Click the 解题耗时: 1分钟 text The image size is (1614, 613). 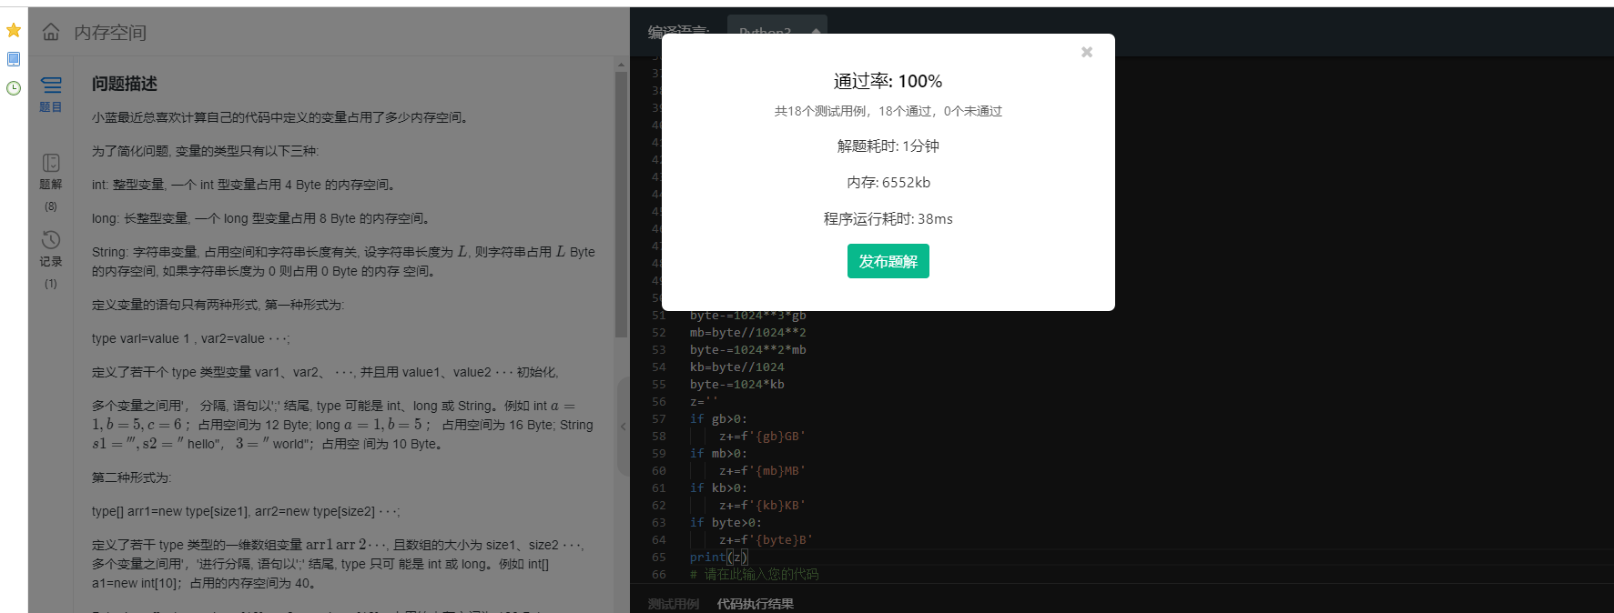point(888,146)
